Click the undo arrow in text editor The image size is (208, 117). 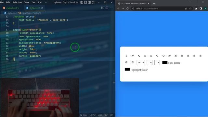click(157, 56)
